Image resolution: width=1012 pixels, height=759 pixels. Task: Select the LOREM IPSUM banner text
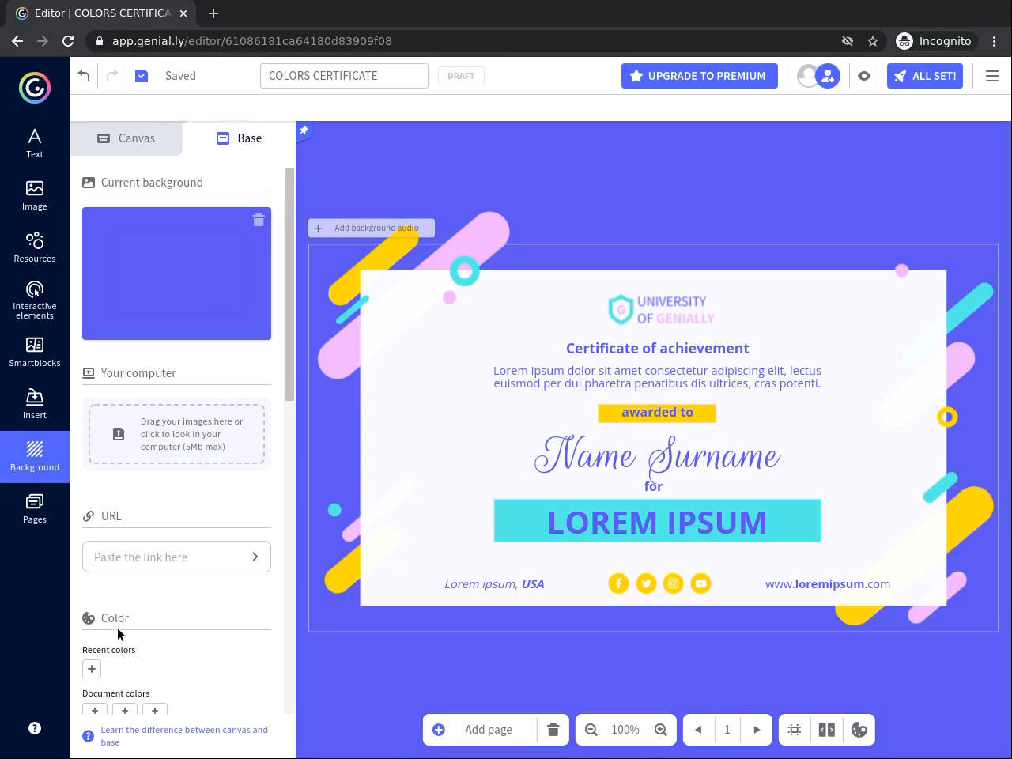click(657, 522)
